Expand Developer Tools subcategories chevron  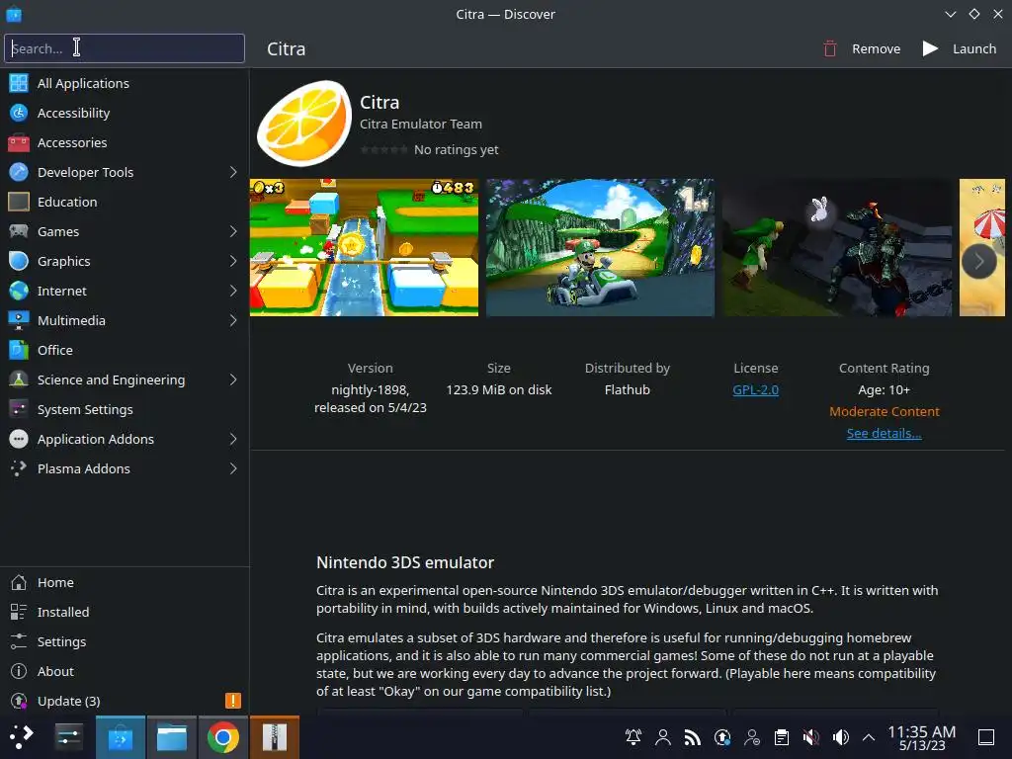pos(233,172)
